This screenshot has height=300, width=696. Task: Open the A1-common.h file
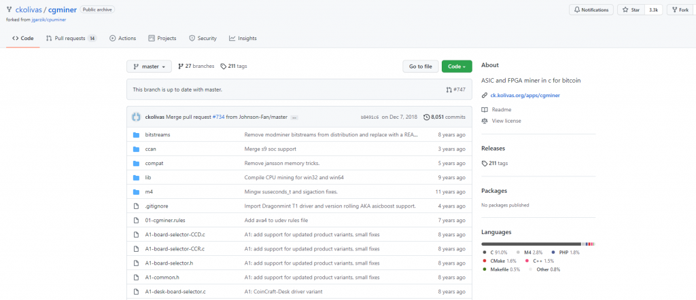point(162,278)
